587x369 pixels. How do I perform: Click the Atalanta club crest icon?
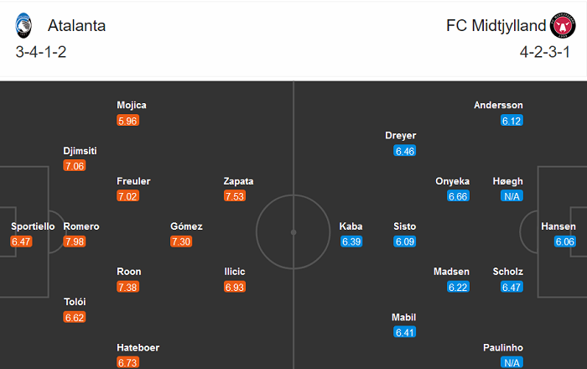(x=23, y=25)
